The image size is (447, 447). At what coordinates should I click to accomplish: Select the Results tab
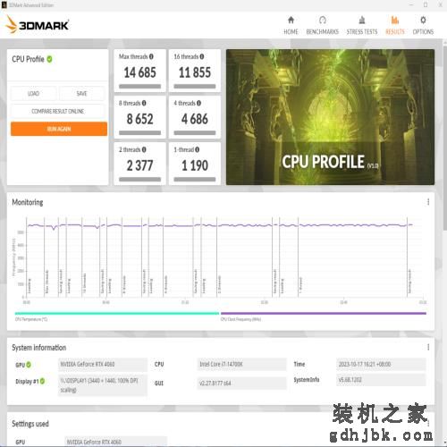pos(395,26)
